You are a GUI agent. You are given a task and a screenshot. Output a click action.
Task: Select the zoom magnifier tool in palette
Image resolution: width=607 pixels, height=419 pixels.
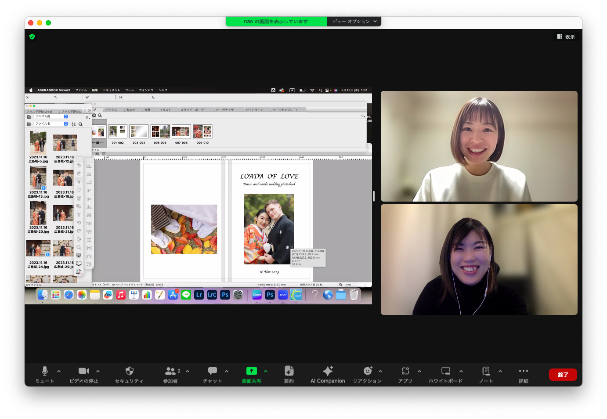tap(79, 247)
